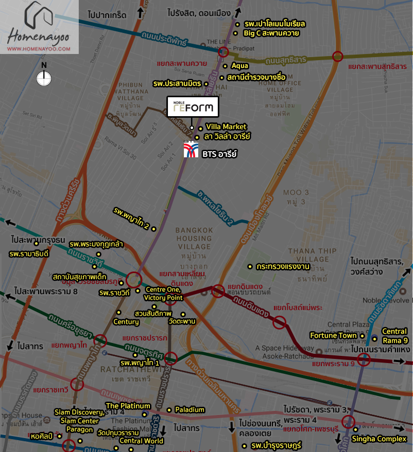Click the ถนนประดิพัทธ์ road label
Screen dimensions: 413x452
(x=164, y=39)
